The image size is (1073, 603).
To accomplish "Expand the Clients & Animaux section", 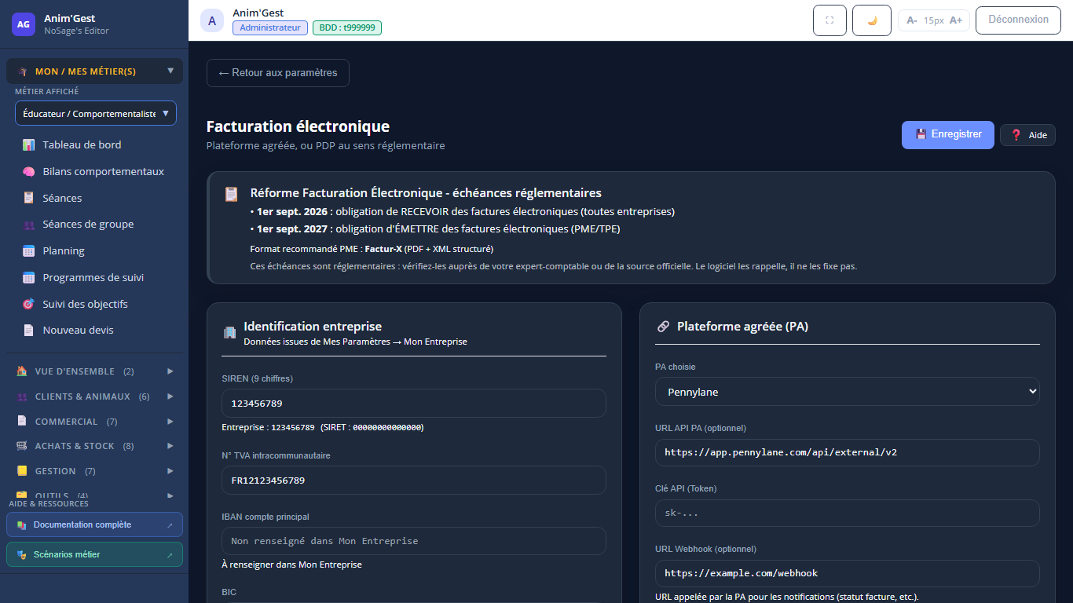I will (x=94, y=397).
